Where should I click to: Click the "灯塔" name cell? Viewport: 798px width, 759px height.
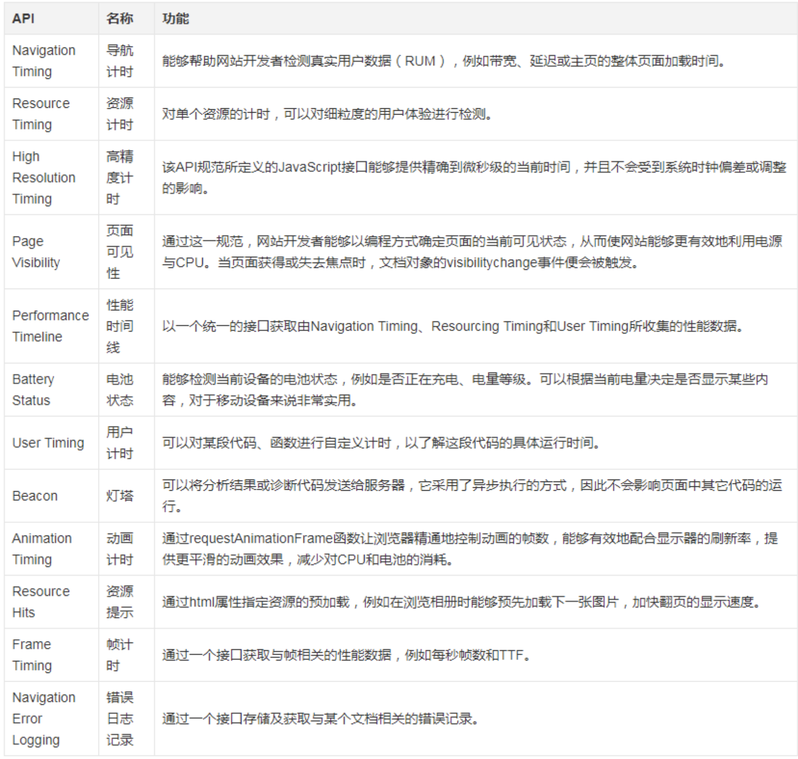119,496
